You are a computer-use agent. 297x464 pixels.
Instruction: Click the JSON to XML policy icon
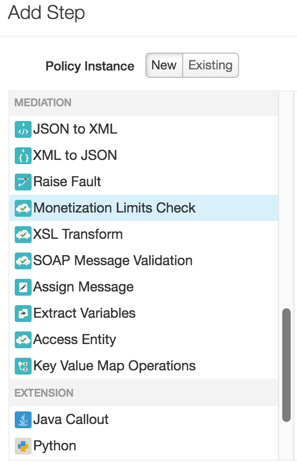tap(23, 129)
